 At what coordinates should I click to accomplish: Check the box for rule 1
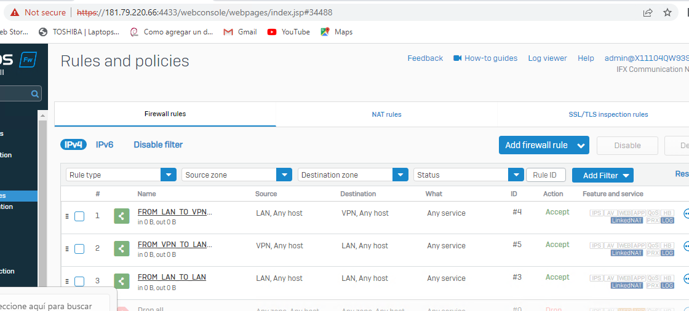pos(79,216)
